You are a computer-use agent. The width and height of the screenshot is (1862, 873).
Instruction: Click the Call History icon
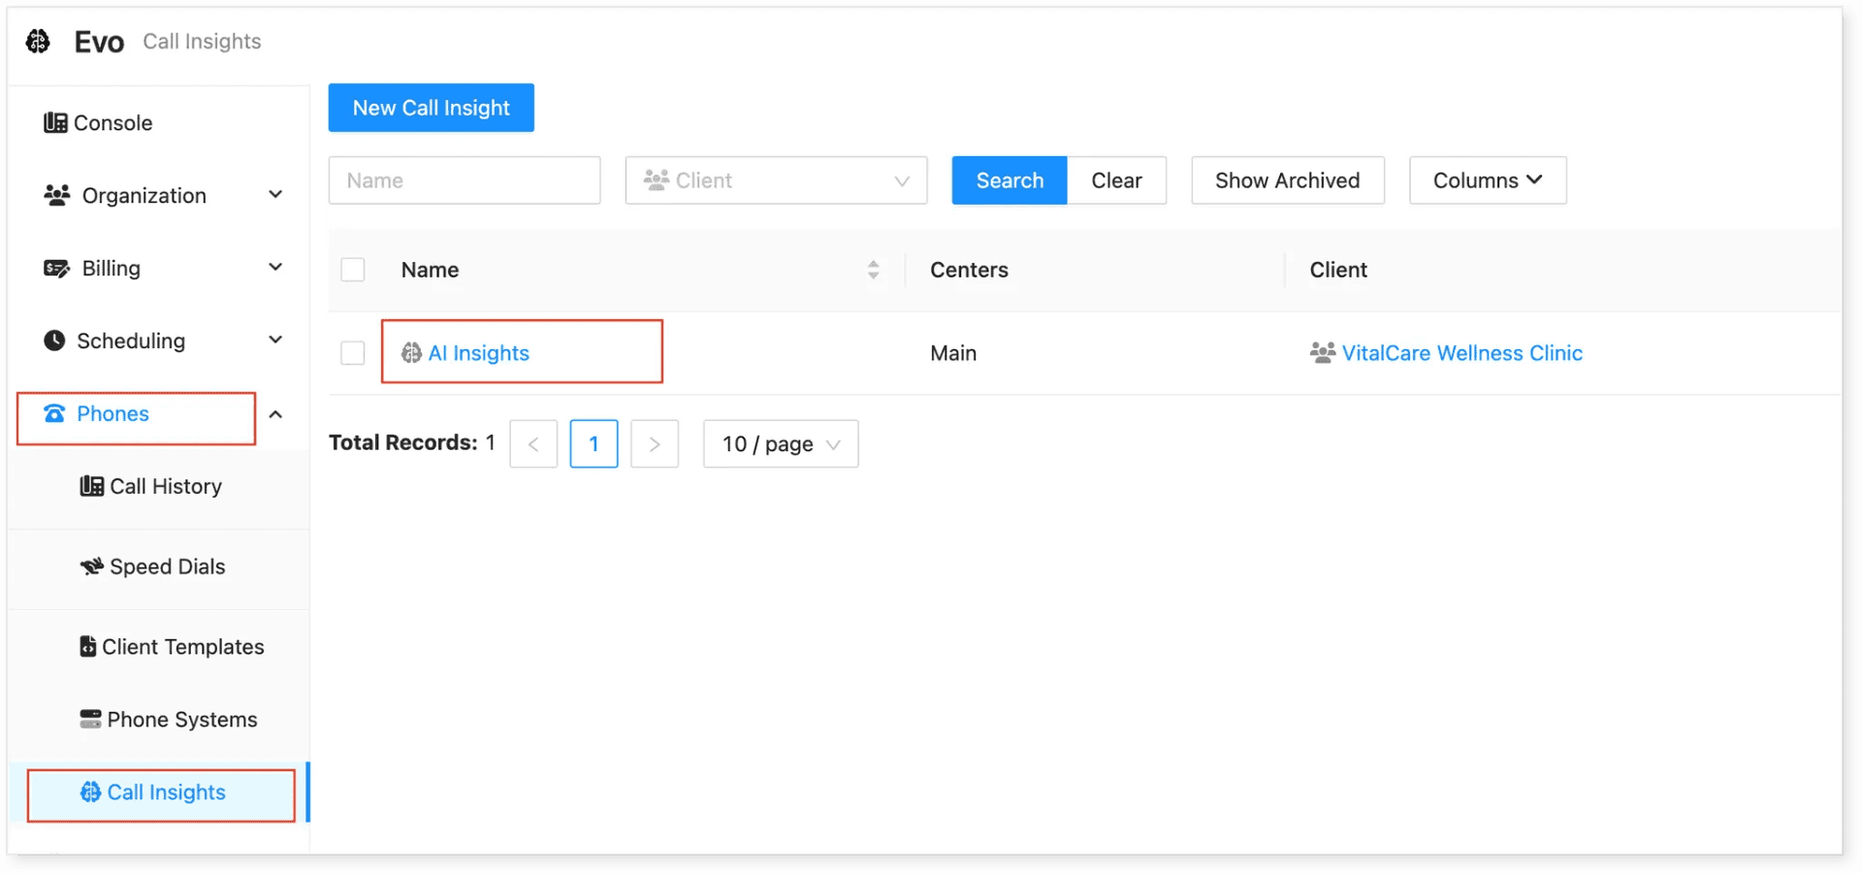(x=91, y=486)
